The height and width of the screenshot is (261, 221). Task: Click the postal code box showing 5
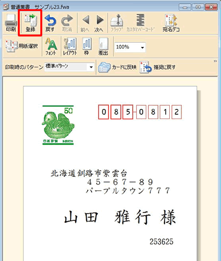(128, 112)
